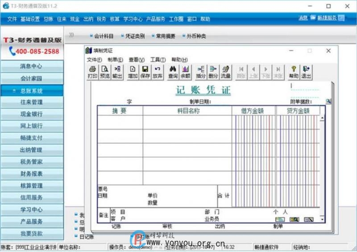This screenshot has width=357, height=252.
Task: Click voucher scrollbar up arrow
Action: click(x=322, y=118)
